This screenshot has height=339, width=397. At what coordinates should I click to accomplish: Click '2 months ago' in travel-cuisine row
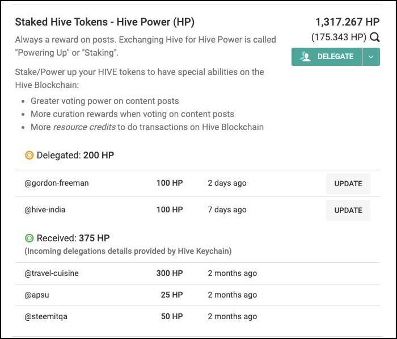(233, 273)
